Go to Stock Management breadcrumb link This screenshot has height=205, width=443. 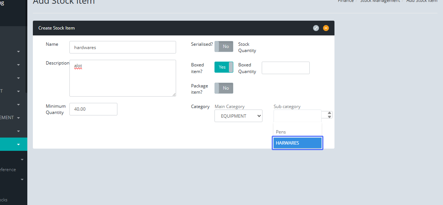click(380, 1)
